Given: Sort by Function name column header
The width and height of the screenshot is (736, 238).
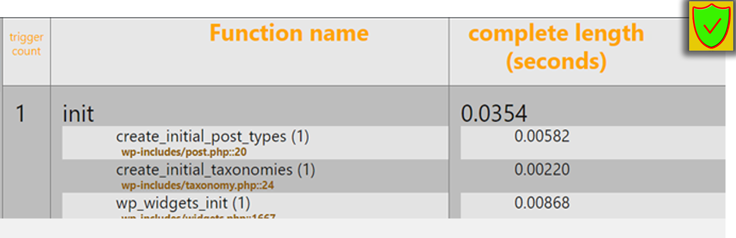Looking at the screenshot, I should tap(289, 33).
